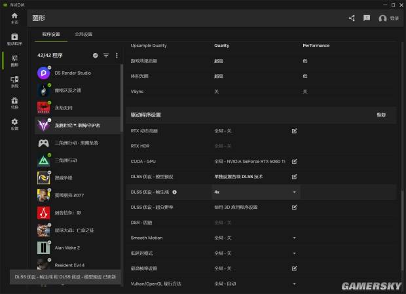Open the System section in sidebar
The image size is (406, 294).
[14, 82]
